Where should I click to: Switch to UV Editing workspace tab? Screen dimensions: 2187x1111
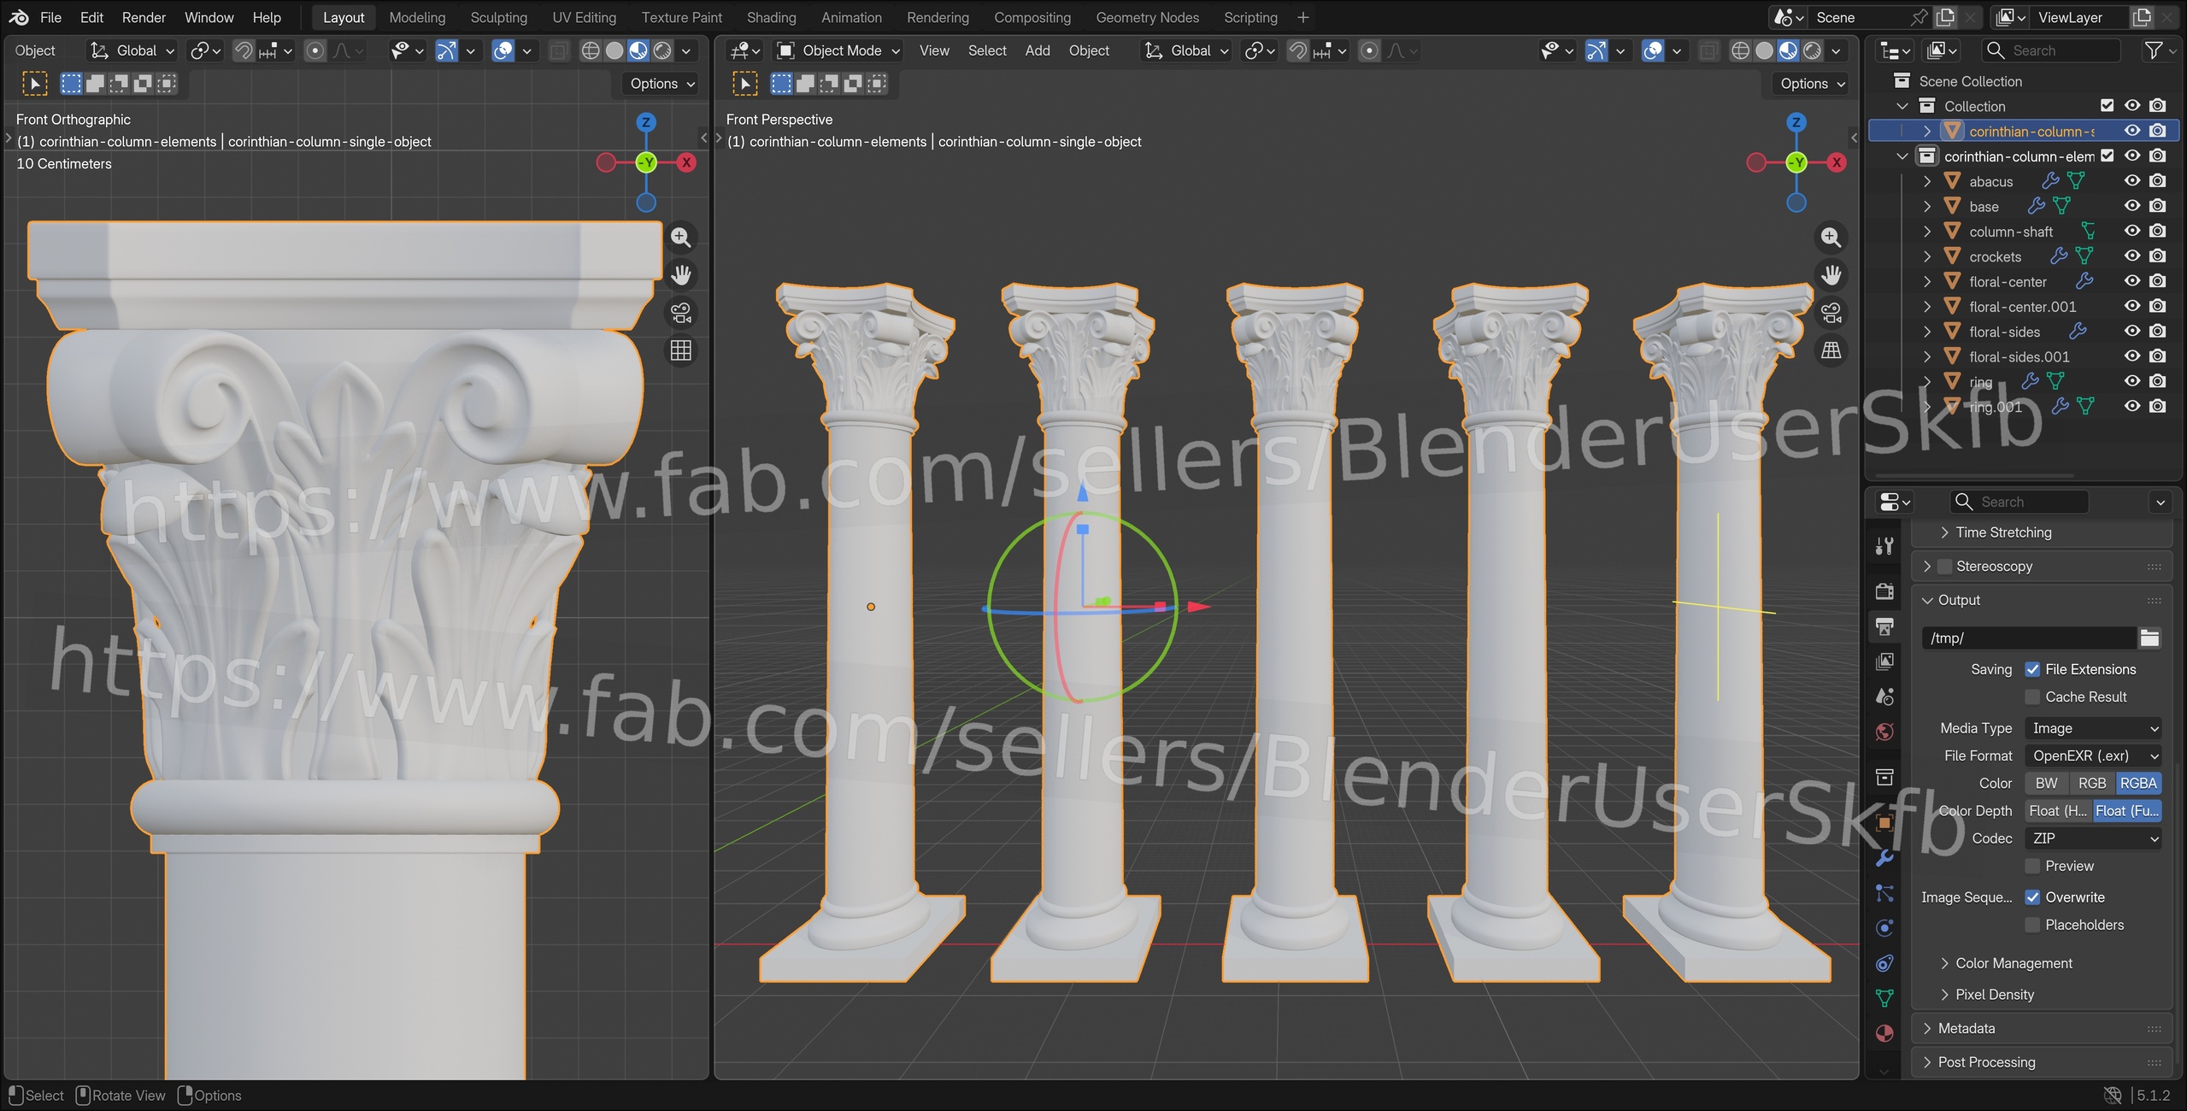pyautogui.click(x=584, y=17)
